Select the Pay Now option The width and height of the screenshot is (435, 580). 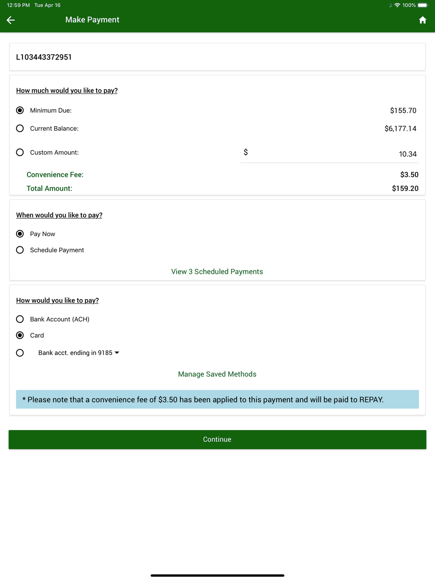[x=20, y=234]
